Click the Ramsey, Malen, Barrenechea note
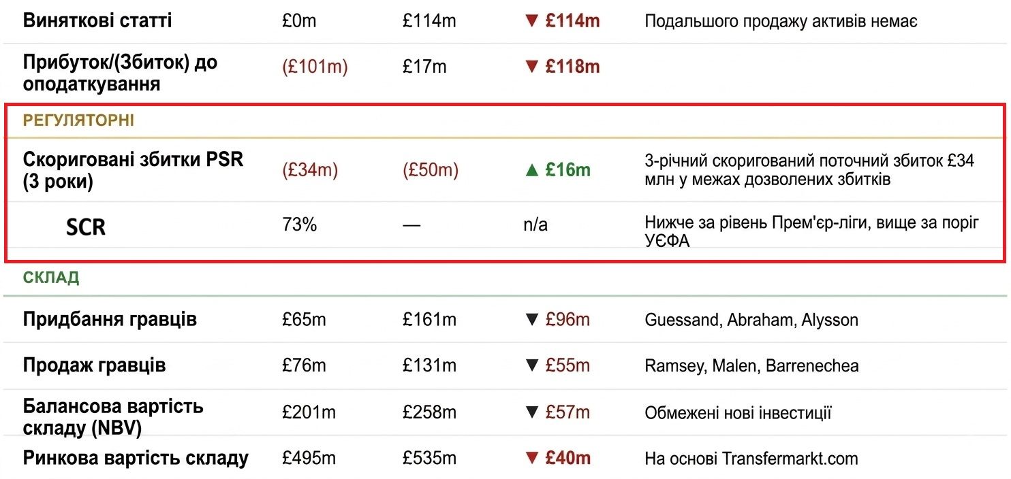This screenshot has height=479, width=1011. click(751, 365)
